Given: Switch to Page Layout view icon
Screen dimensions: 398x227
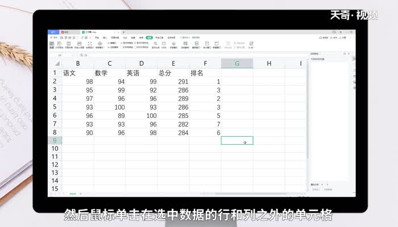Looking at the screenshot, I should coord(69,44).
